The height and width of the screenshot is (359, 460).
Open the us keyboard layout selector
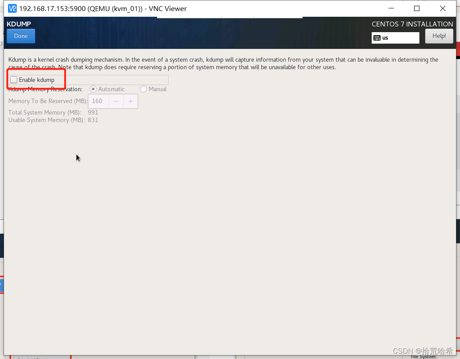[395, 38]
